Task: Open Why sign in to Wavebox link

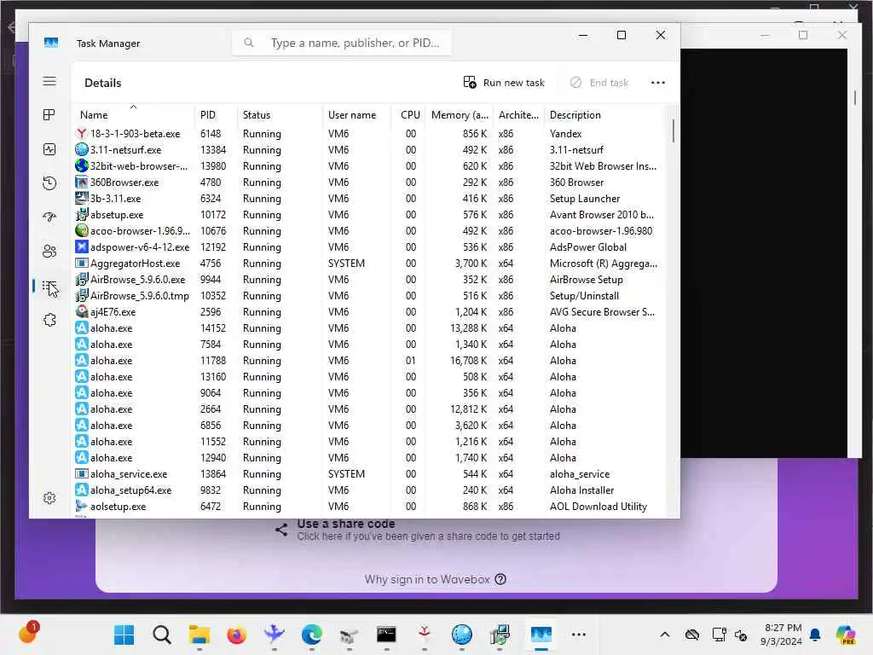Action: point(427,579)
